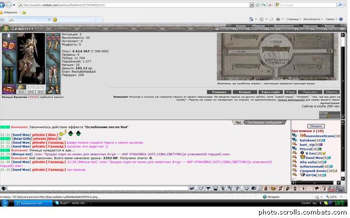Click player name Аба хаба in list
The width and height of the screenshot is (350, 218).
click(308, 162)
